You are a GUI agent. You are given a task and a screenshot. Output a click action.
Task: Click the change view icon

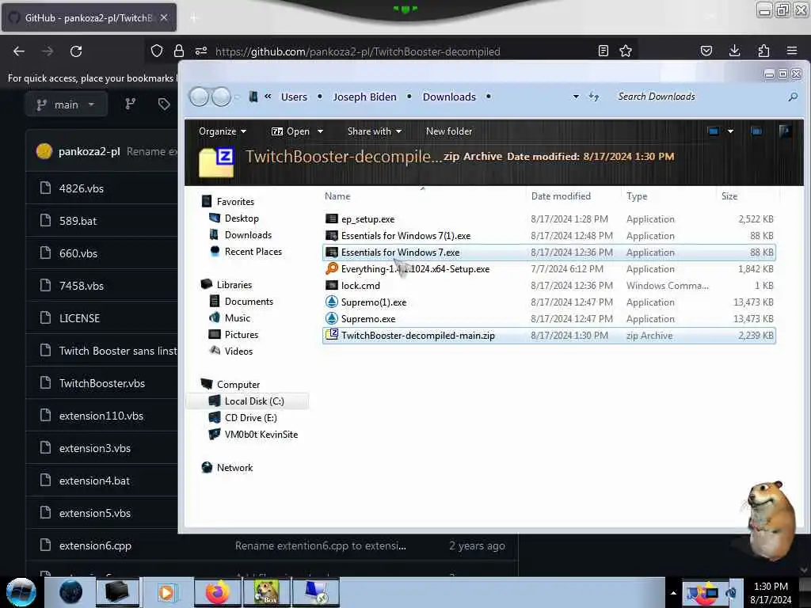[x=714, y=131]
